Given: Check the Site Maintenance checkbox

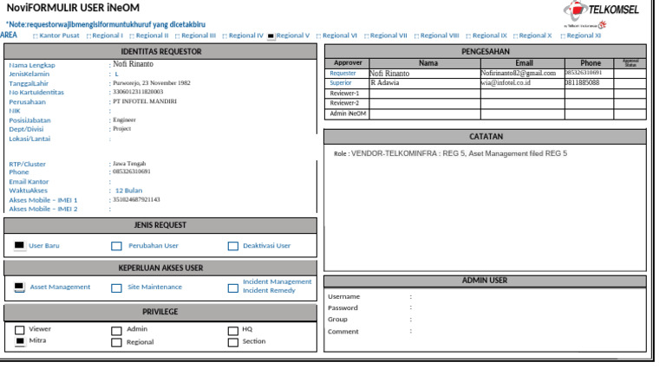Looking at the screenshot, I should (x=116, y=288).
